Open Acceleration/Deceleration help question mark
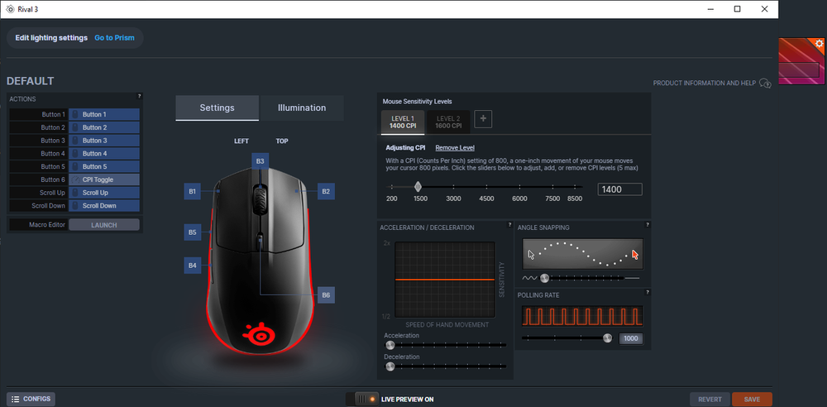 pyautogui.click(x=509, y=225)
